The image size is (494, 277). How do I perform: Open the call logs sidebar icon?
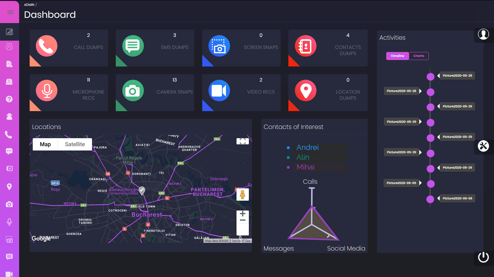click(9, 134)
